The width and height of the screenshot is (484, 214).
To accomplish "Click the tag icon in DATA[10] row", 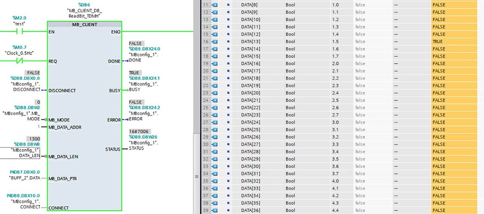I will pos(215,19).
